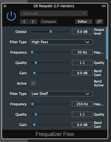Click the vertical scrollbar of parameter list

106,43
